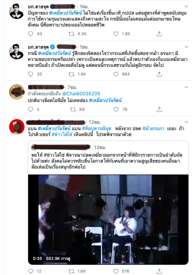Open chevron menu on 7ชม. tweet
Image resolution: width=192 pixels, height=275 pixels.
tap(186, 87)
